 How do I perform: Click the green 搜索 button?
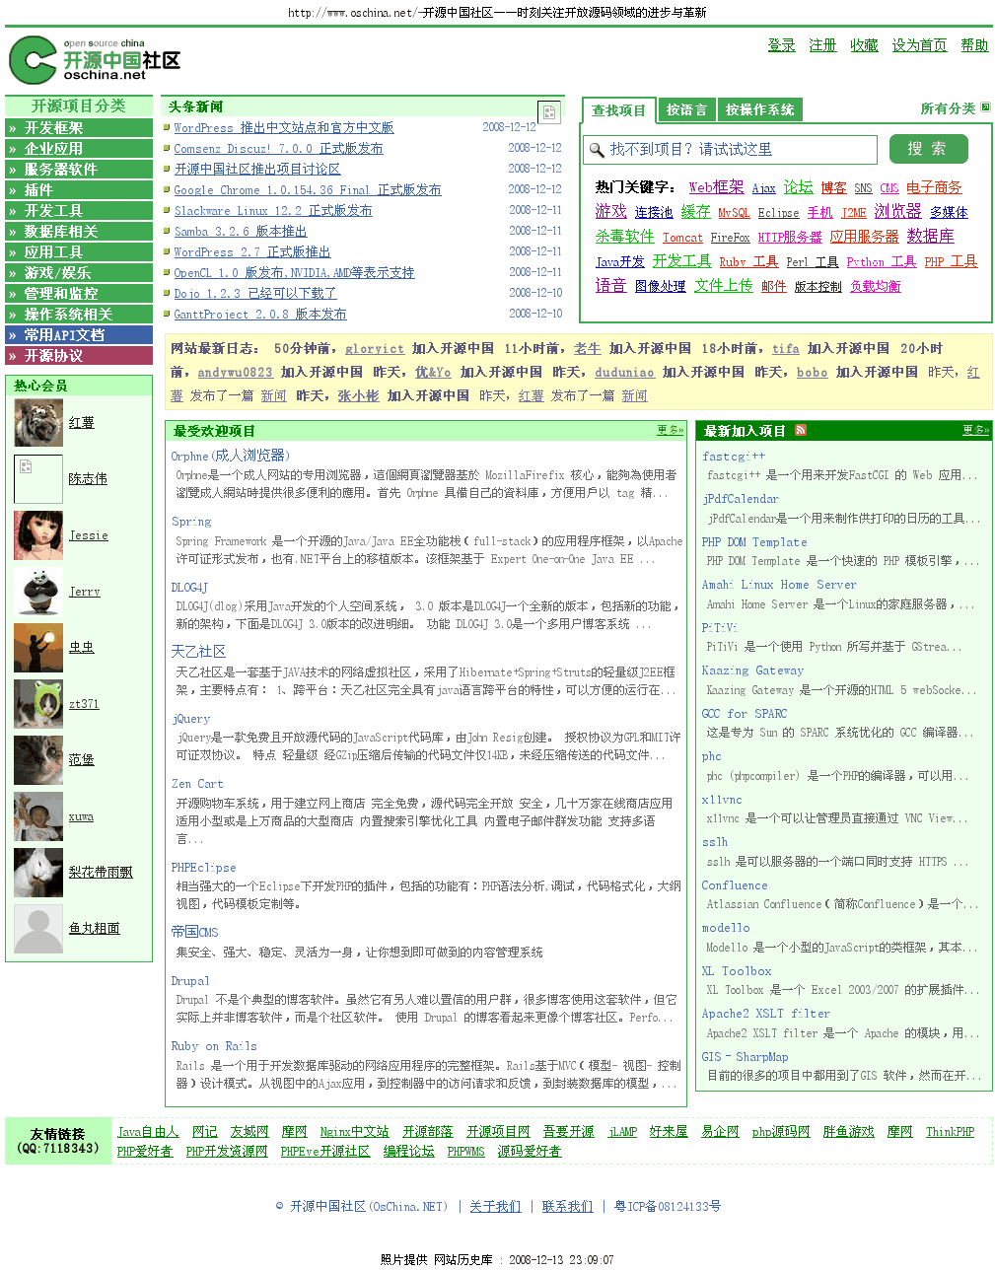coord(928,149)
